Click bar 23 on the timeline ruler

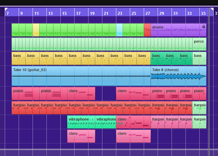click(x=120, y=14)
